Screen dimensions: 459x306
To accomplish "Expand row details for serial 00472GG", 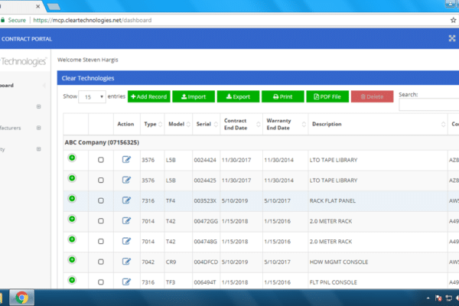I will [72, 219].
